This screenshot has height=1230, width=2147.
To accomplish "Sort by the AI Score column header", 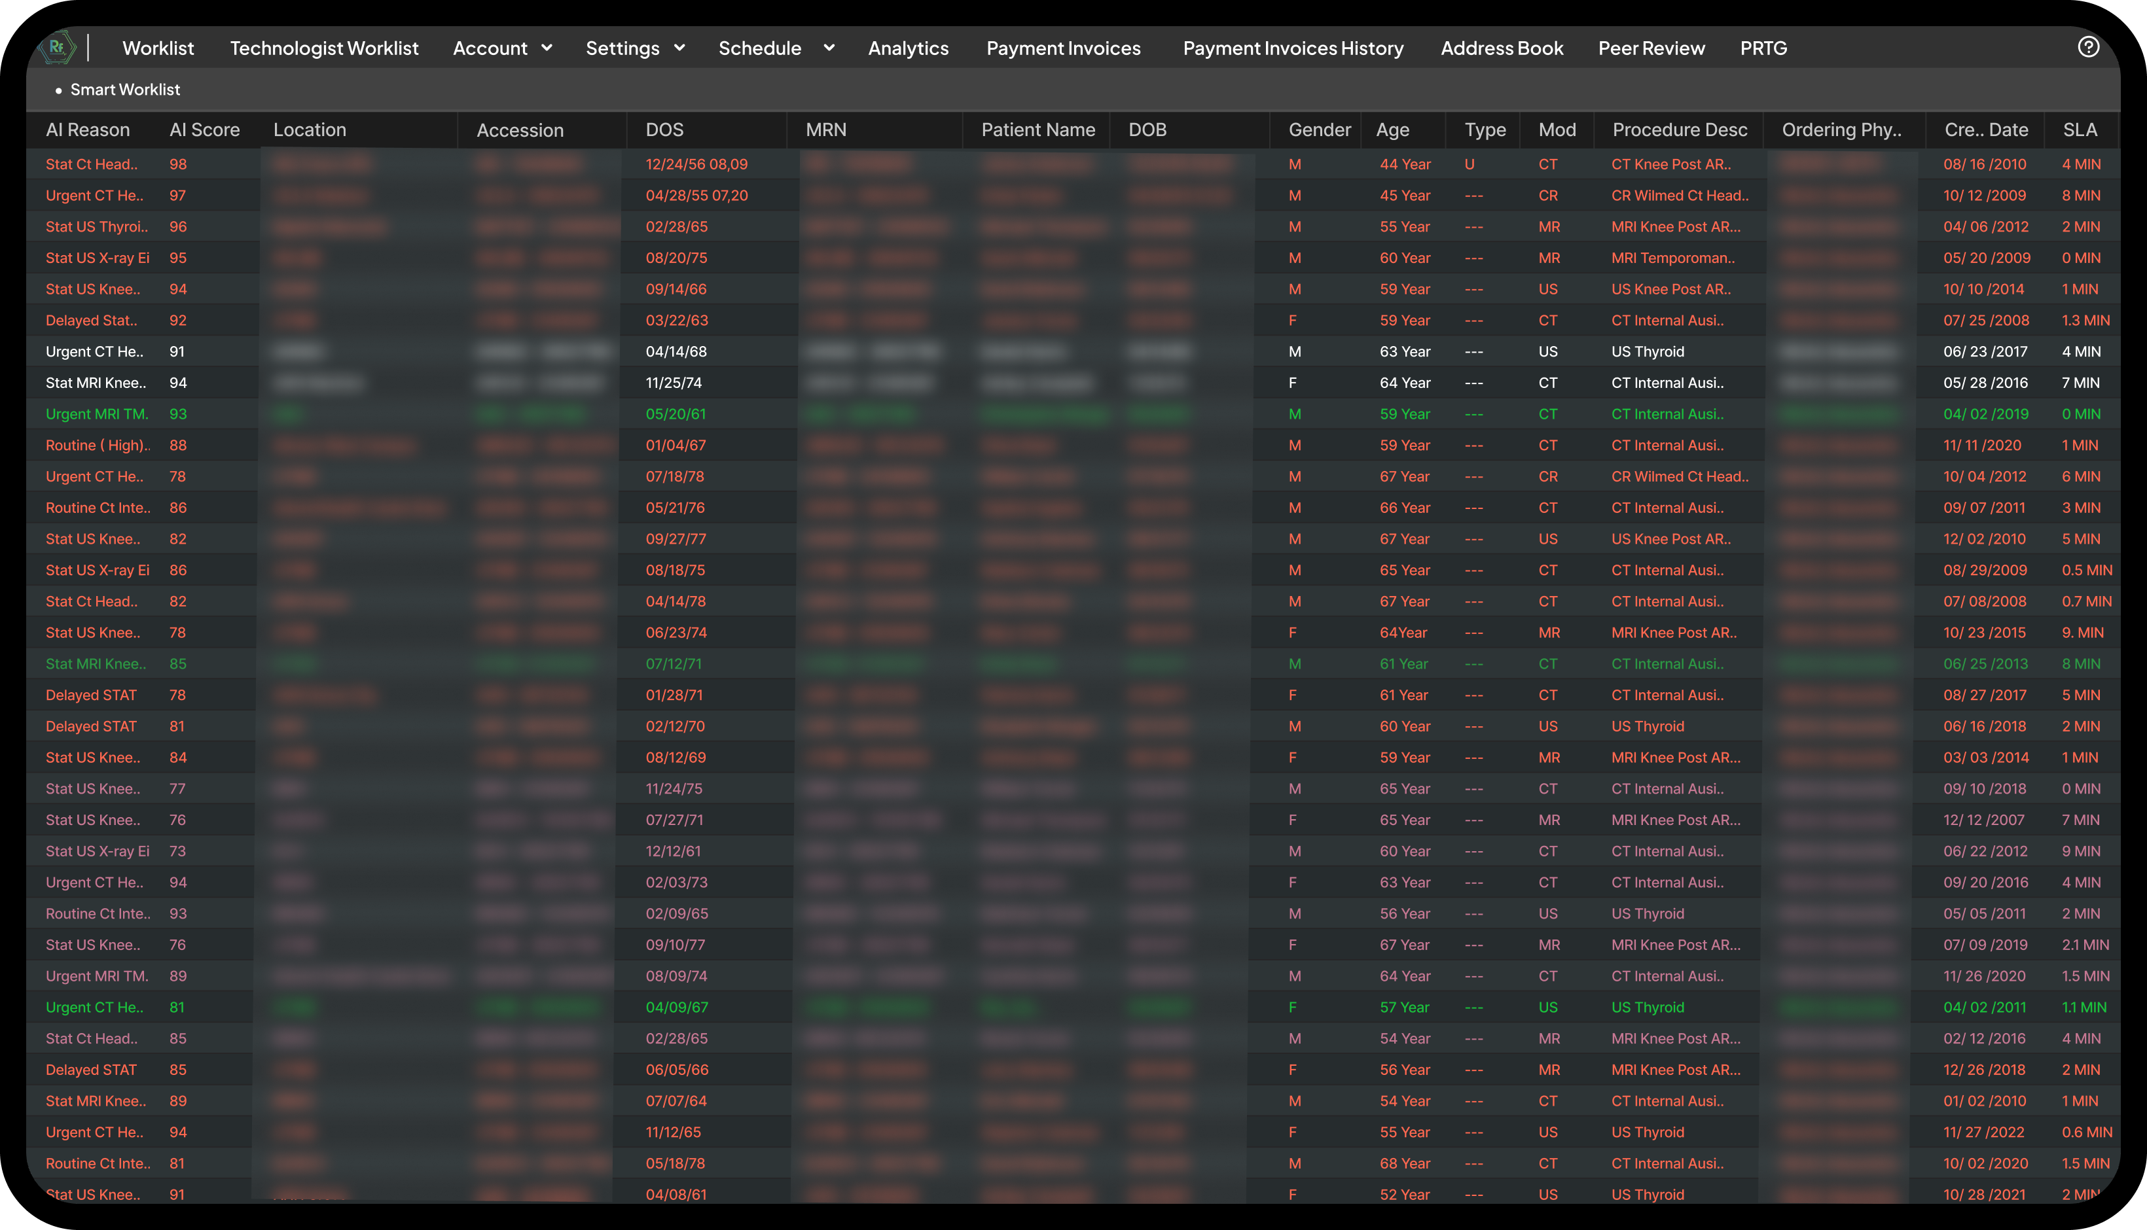I will pos(204,130).
